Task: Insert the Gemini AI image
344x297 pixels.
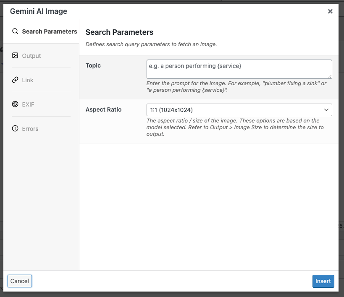Action: click(323, 281)
